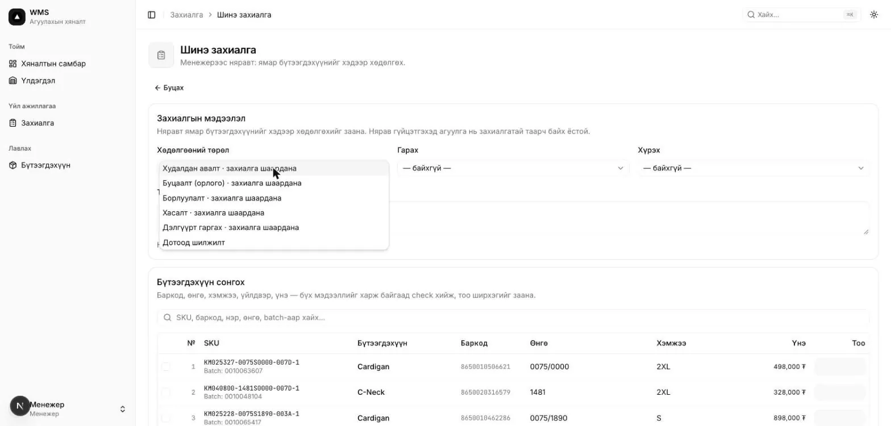The height and width of the screenshot is (426, 891).
Task: Expand the Менежер user menu chevron
Action: [122, 409]
